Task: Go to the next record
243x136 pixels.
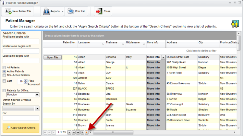Action: pyautogui.click(x=69, y=133)
